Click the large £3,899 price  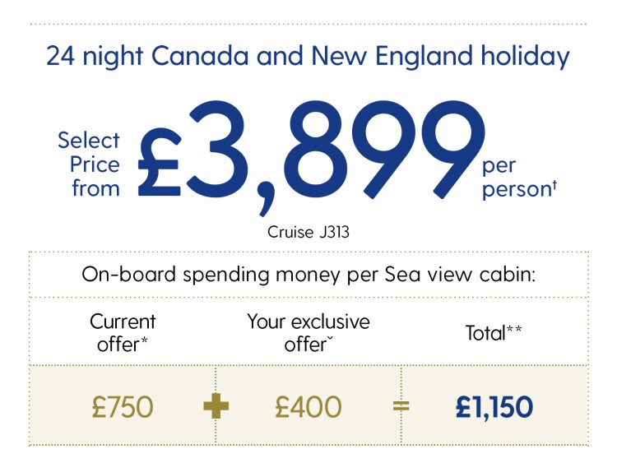312,156
